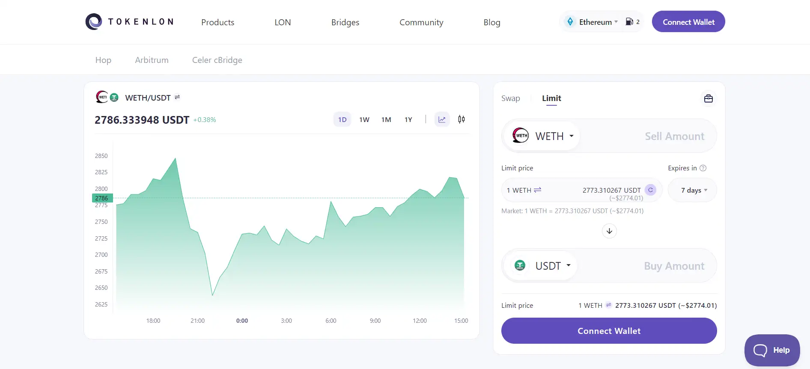Click the Celer cBridge link
810x369 pixels.
pyautogui.click(x=217, y=60)
